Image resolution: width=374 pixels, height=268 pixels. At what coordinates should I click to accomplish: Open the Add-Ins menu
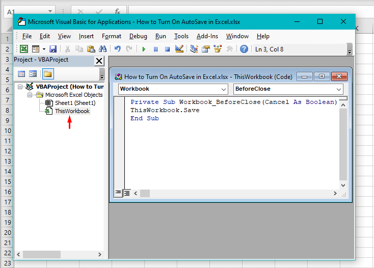point(207,36)
